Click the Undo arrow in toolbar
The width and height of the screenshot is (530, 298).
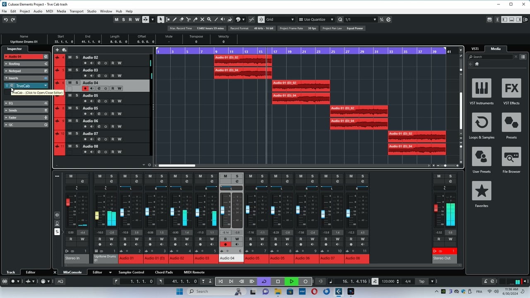pos(6,19)
